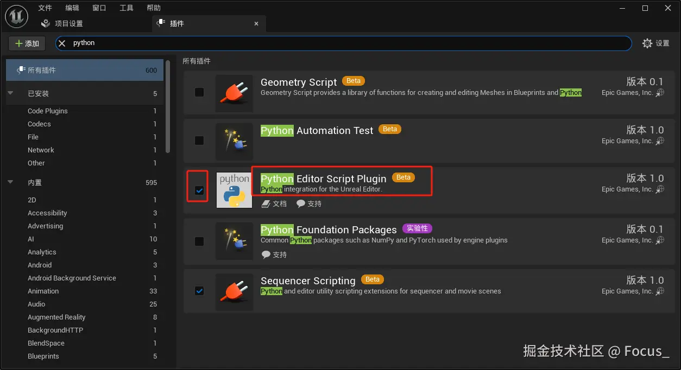Disable the Sequencer Scripting checkbox
The image size is (681, 370).
(199, 291)
